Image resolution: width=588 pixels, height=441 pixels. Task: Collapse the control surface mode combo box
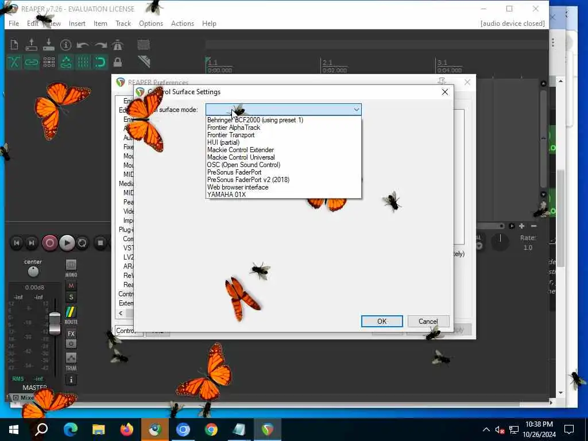tap(356, 110)
